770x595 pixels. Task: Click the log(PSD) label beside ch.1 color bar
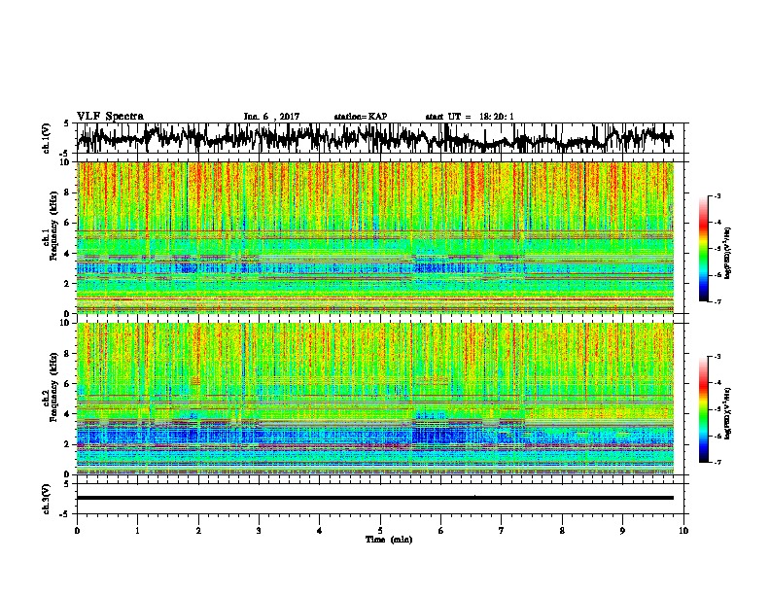coord(727,253)
